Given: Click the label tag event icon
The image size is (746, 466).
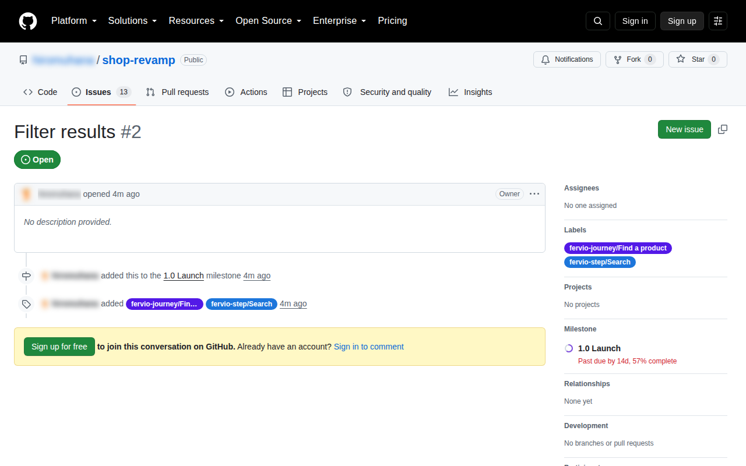Looking at the screenshot, I should click(26, 303).
